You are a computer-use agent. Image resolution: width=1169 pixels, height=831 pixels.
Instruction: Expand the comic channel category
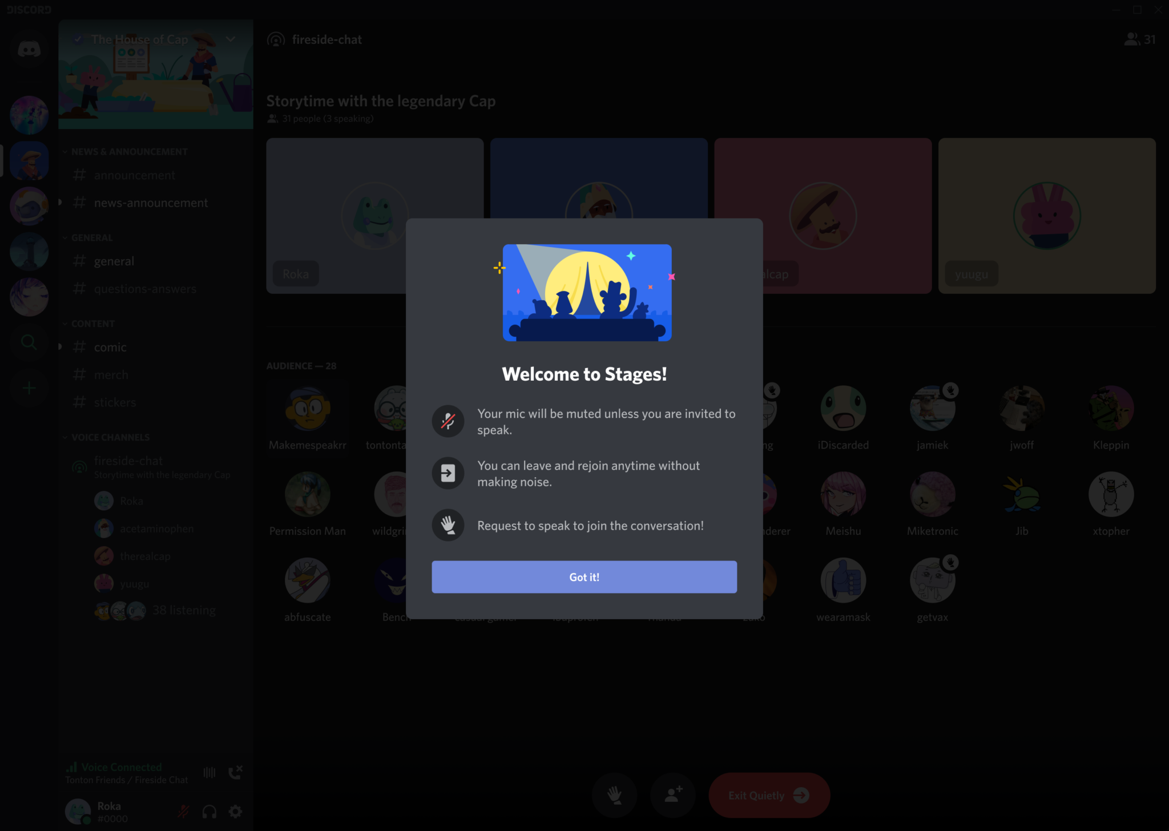tap(61, 346)
